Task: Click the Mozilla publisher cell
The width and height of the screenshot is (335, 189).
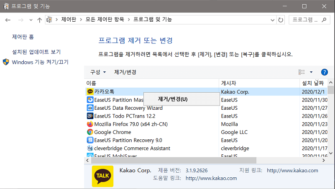Action: click(229, 124)
